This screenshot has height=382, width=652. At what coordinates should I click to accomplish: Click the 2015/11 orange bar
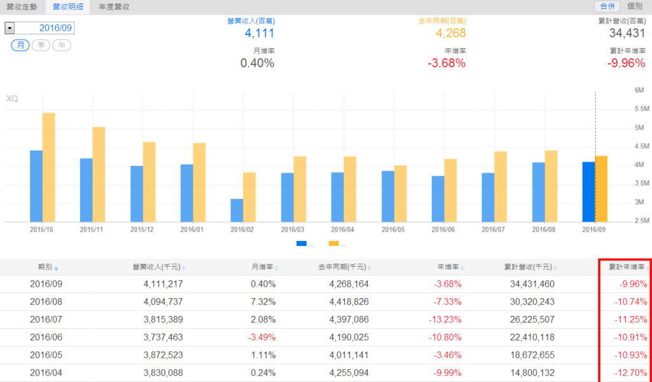click(99, 174)
